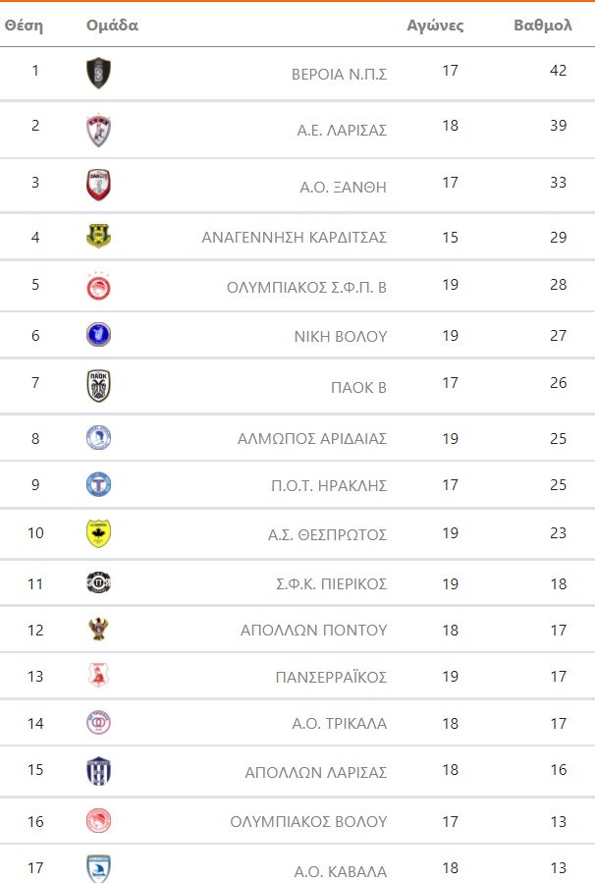Sort by the Βαθμοί column header
This screenshot has width=595, height=883.
click(x=542, y=26)
